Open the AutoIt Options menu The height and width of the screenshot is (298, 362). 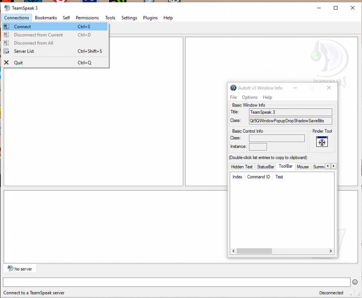tap(250, 97)
